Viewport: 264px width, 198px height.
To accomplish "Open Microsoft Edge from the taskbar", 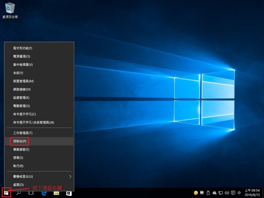I will tap(43, 193).
